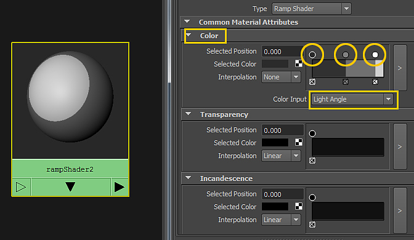Delete the Transparency ramp entry
This screenshot has width=414, height=240.
click(312, 161)
